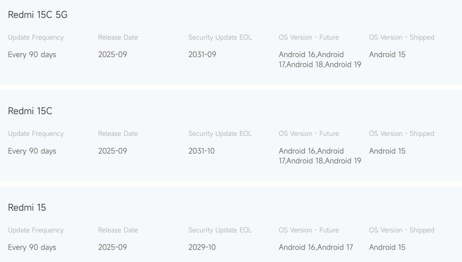
Task: Click the 2031-09 security update EOL date
Action: [202, 55]
